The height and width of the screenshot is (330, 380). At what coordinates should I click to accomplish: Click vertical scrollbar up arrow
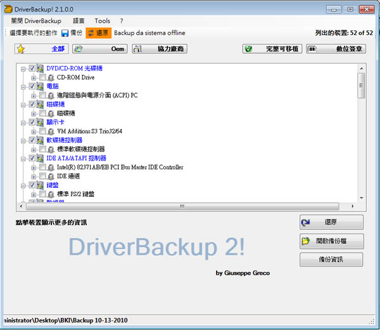pyautogui.click(x=362, y=69)
